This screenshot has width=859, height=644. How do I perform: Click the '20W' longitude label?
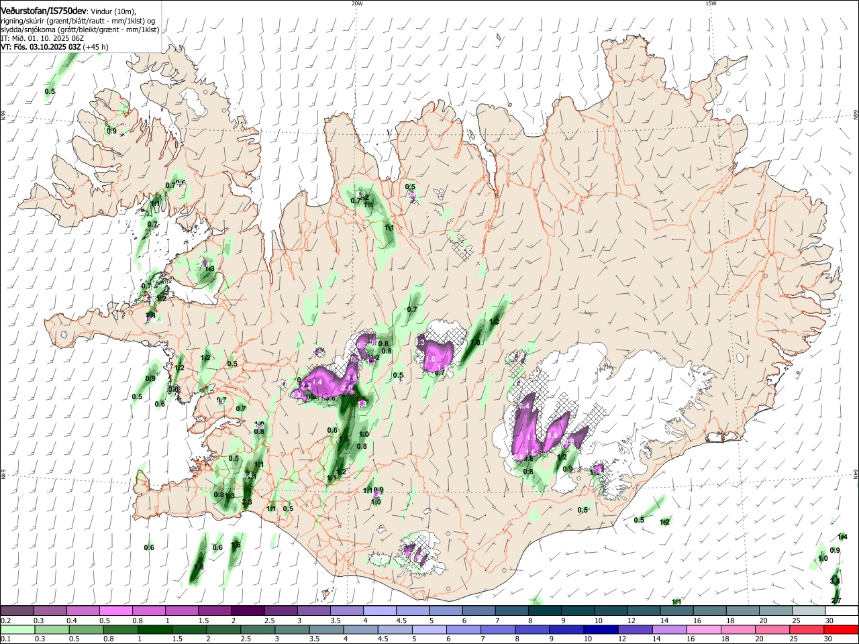[x=357, y=3]
